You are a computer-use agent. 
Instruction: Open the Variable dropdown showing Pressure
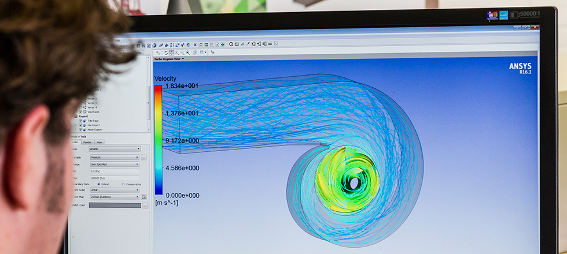[113, 157]
